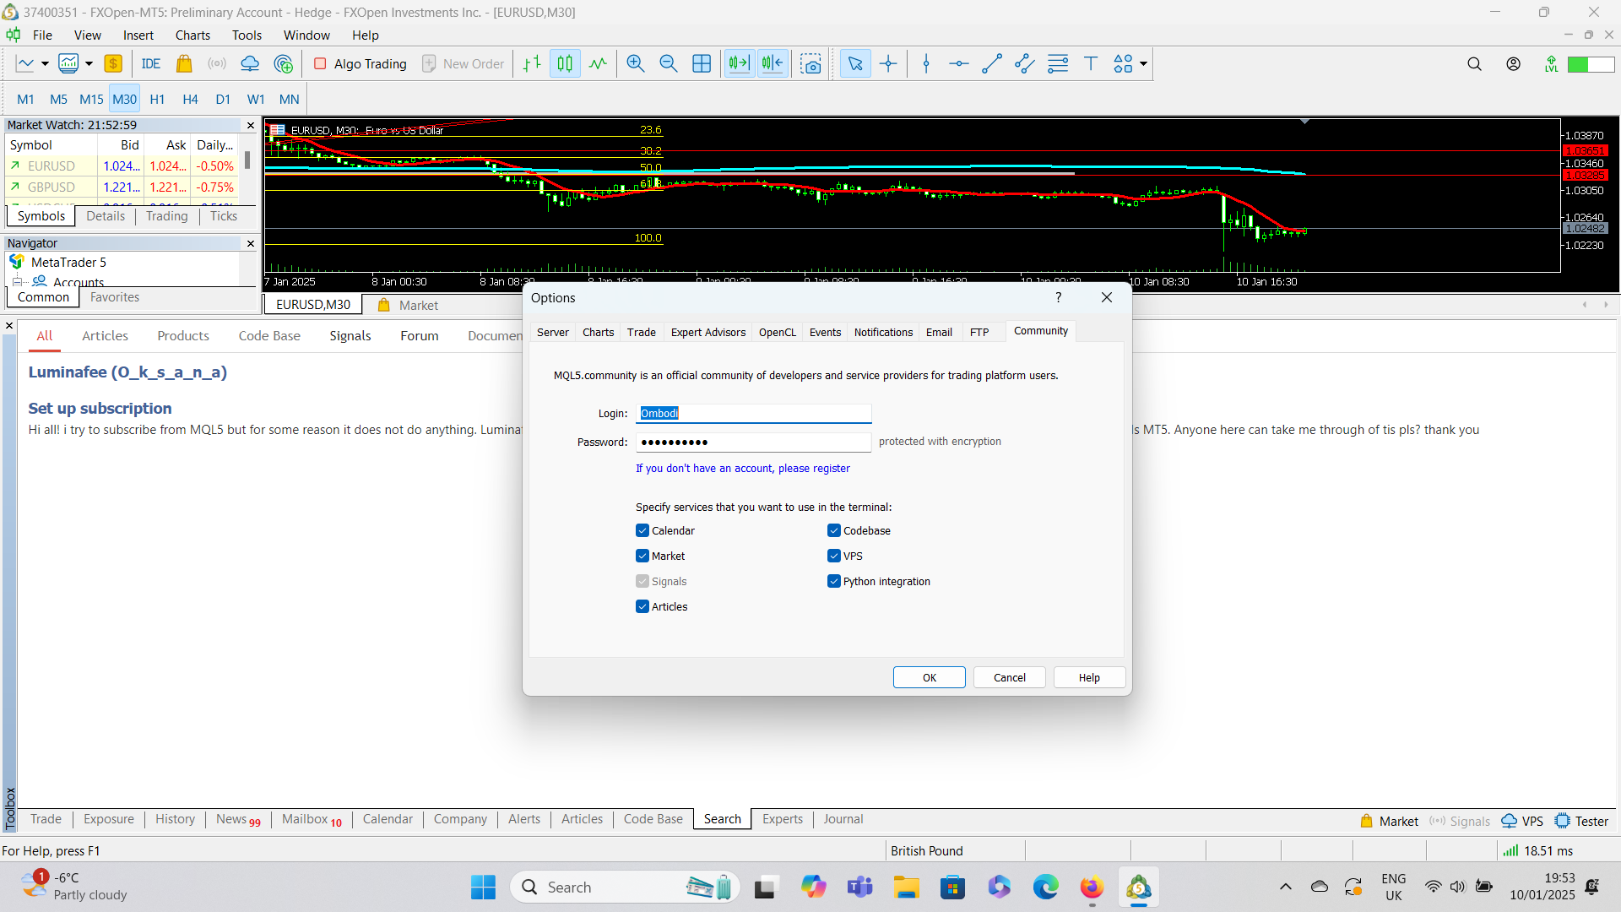The width and height of the screenshot is (1621, 912).
Task: Switch to the Journal toolbox tab
Action: pyautogui.click(x=843, y=818)
